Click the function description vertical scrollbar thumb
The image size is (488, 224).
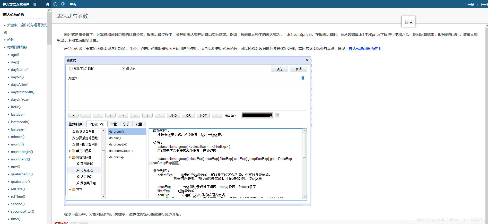(x=304, y=145)
